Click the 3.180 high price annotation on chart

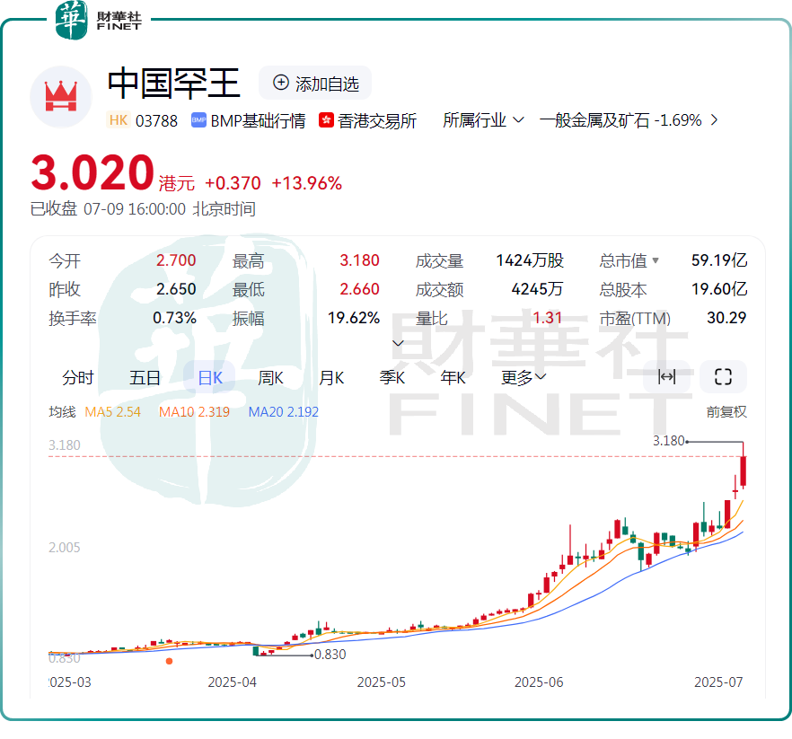tap(668, 441)
